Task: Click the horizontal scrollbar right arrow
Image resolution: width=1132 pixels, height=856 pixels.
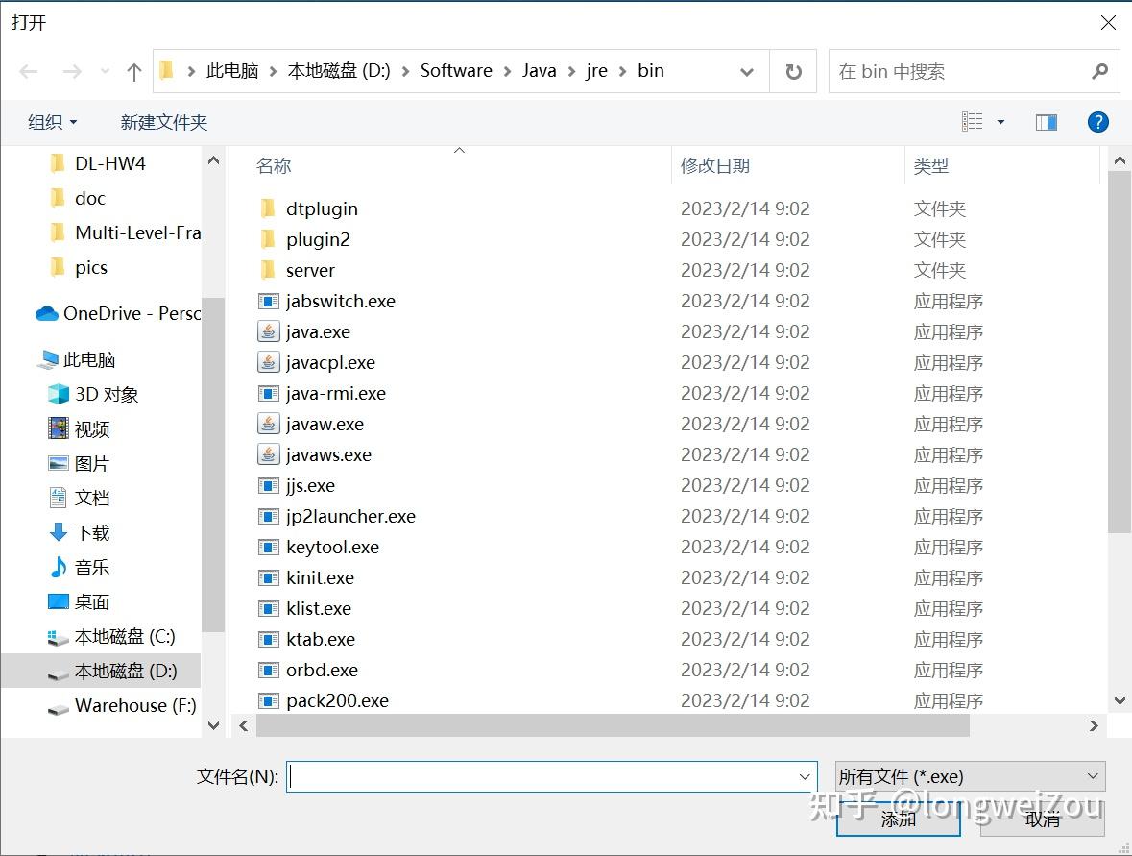Action: click(1094, 726)
